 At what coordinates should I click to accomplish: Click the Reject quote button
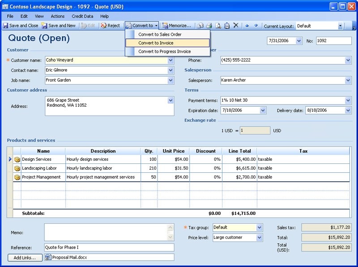coord(111,25)
